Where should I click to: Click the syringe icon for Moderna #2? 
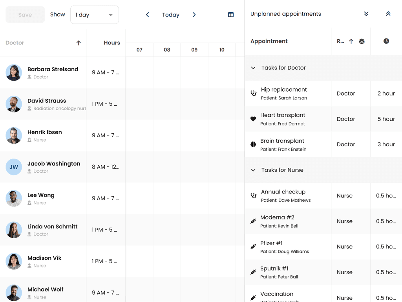pyautogui.click(x=253, y=221)
